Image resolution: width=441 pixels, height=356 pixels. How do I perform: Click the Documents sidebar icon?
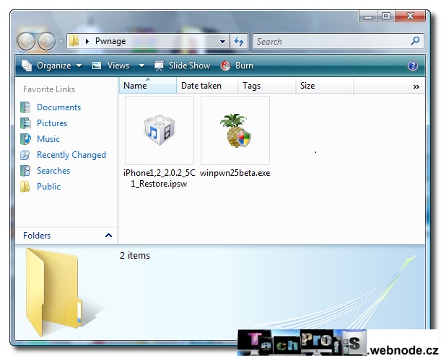25,107
